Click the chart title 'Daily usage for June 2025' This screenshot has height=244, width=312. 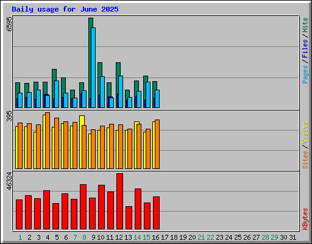65,9
